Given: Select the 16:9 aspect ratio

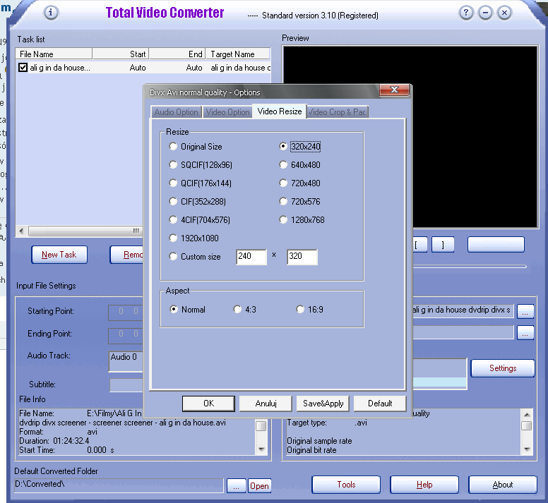Looking at the screenshot, I should pyautogui.click(x=301, y=310).
